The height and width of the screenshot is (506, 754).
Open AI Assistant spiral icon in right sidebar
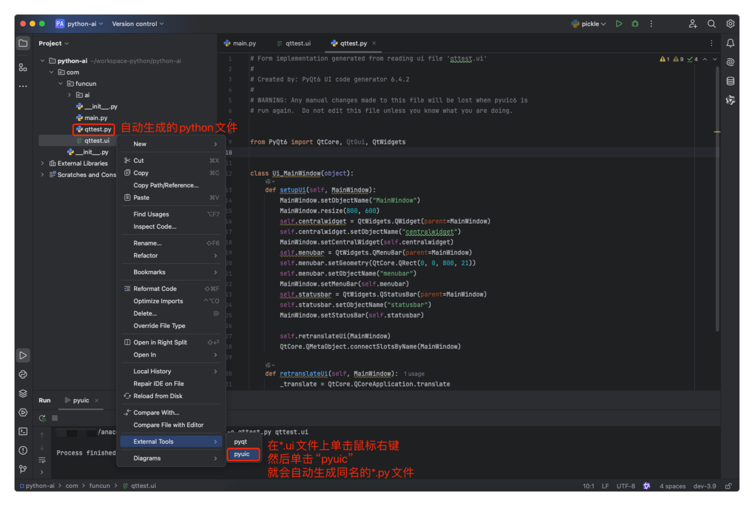click(730, 62)
